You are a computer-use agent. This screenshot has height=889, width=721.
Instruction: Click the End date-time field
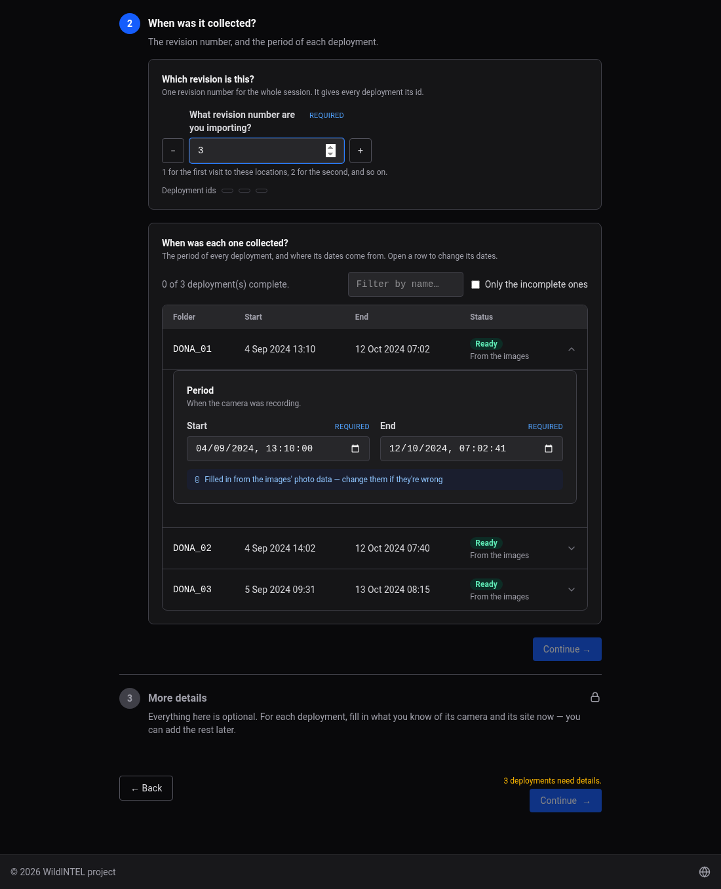[x=471, y=449]
